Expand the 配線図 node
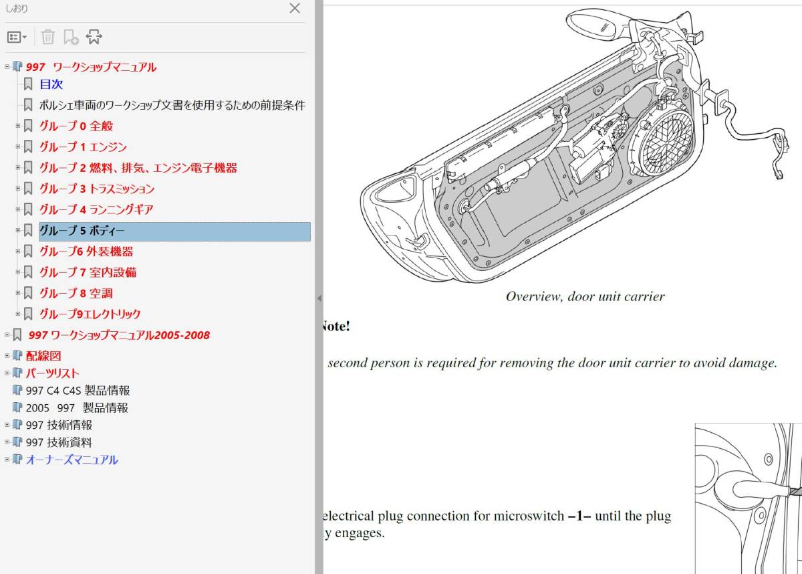This screenshot has width=802, height=574. click(7, 356)
